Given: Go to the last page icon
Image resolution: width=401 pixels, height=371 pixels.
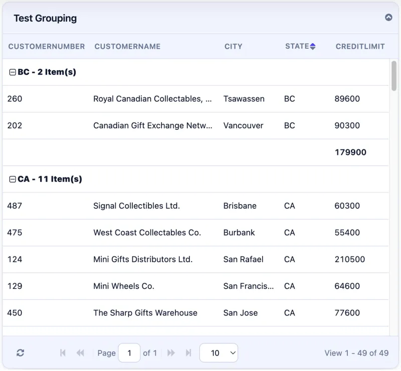Looking at the screenshot, I should coord(188,353).
